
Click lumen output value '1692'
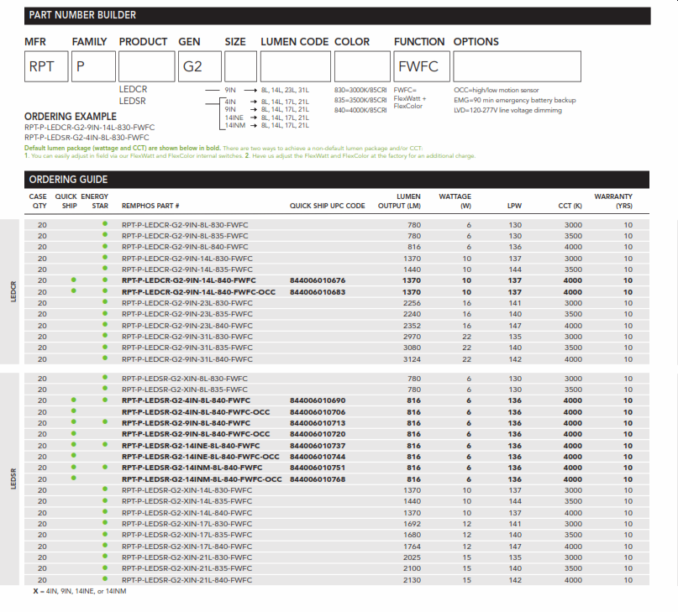(412, 524)
